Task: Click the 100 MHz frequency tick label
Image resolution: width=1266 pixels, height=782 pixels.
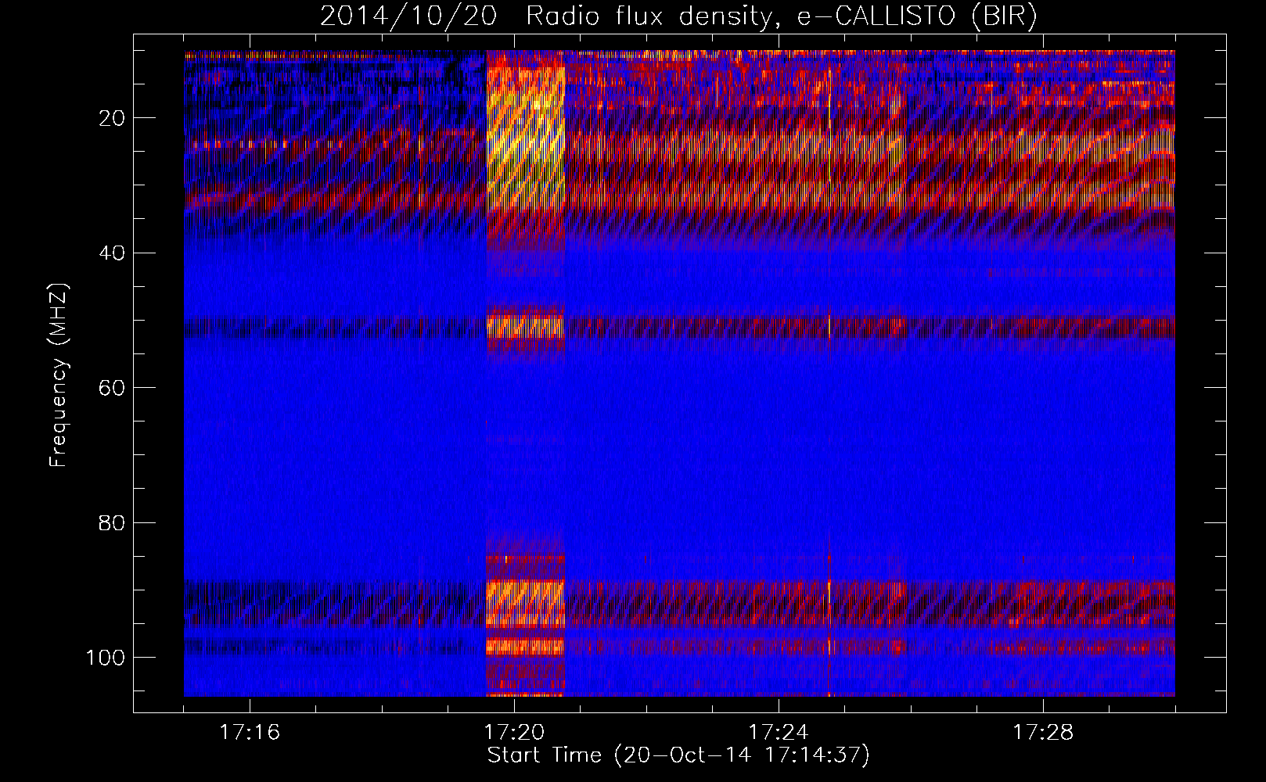Action: [x=106, y=658]
